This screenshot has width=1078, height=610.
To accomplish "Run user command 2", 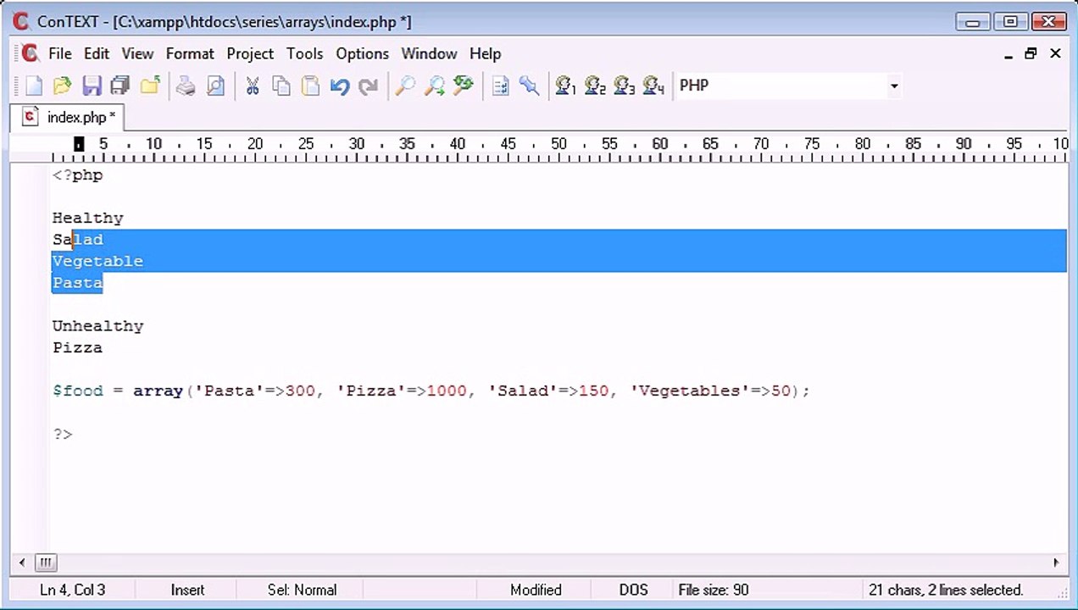I will [595, 86].
